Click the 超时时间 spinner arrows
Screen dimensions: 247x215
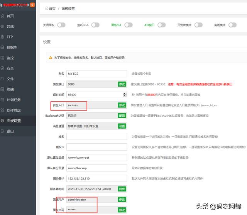(125, 94)
